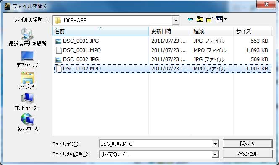
Task: Expand the ファイル名 dropdown arrow
Action: click(215, 144)
